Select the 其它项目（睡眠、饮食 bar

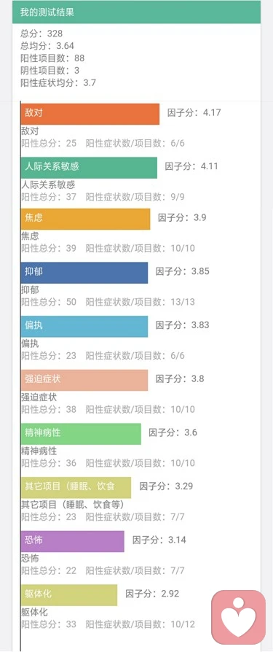76,487
